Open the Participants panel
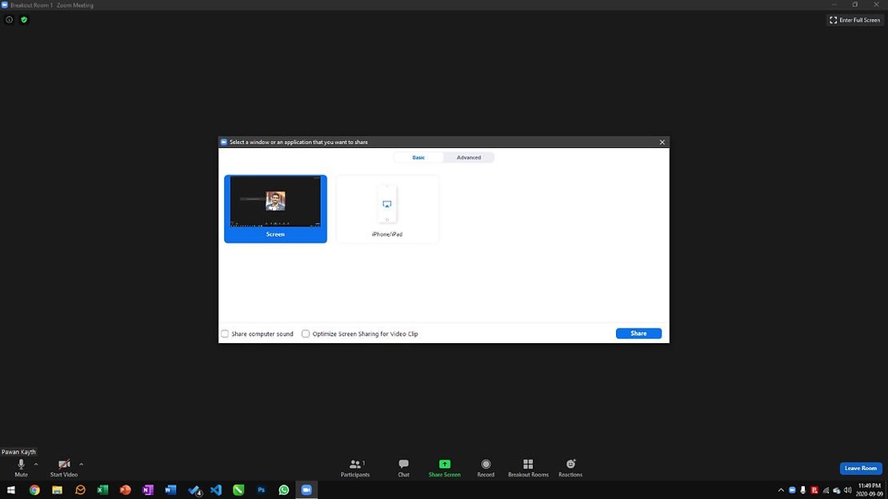Viewport: 888px width, 499px height. pyautogui.click(x=355, y=465)
